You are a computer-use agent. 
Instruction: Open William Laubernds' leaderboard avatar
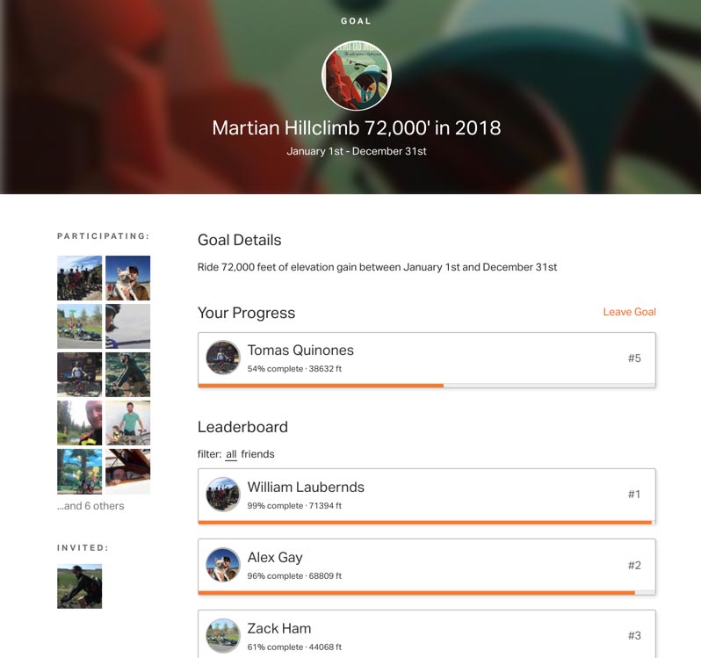222,495
